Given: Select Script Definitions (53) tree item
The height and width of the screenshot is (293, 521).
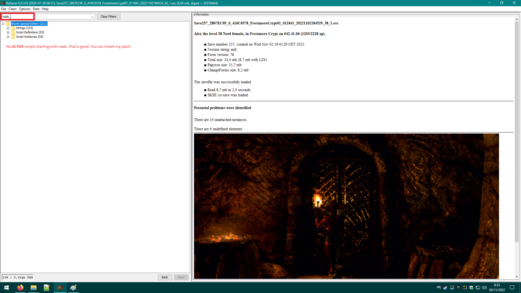Looking at the screenshot, I should [30, 33].
